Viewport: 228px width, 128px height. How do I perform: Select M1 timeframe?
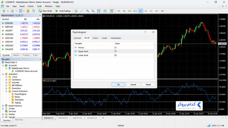(119, 11)
